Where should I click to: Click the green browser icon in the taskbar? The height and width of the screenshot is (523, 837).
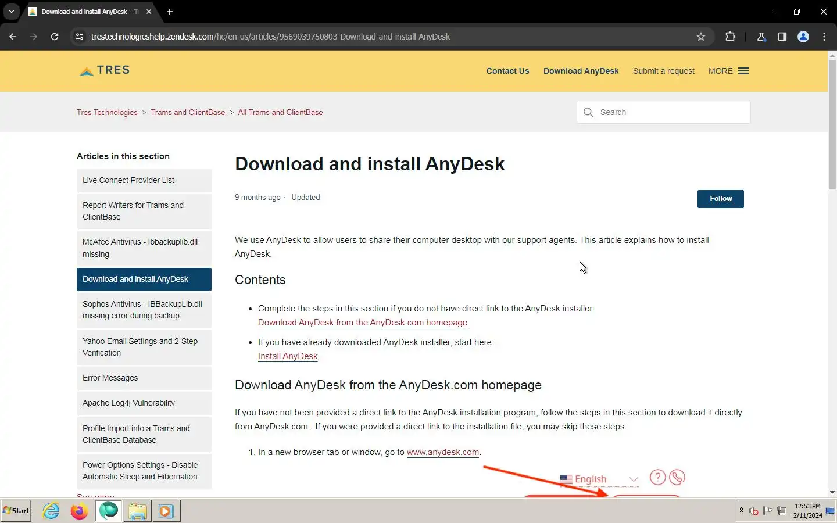(109, 511)
